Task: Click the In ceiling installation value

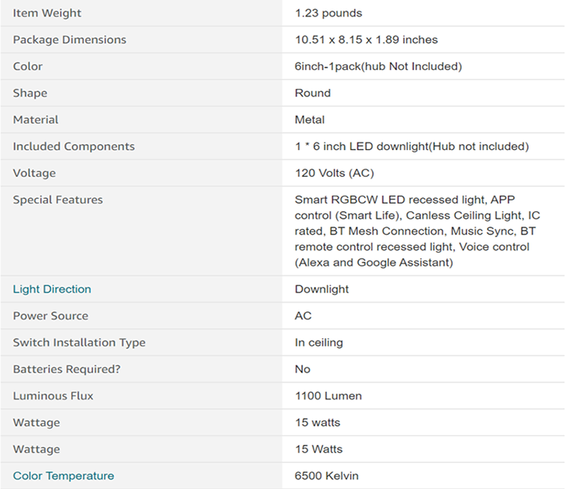Action: click(319, 342)
